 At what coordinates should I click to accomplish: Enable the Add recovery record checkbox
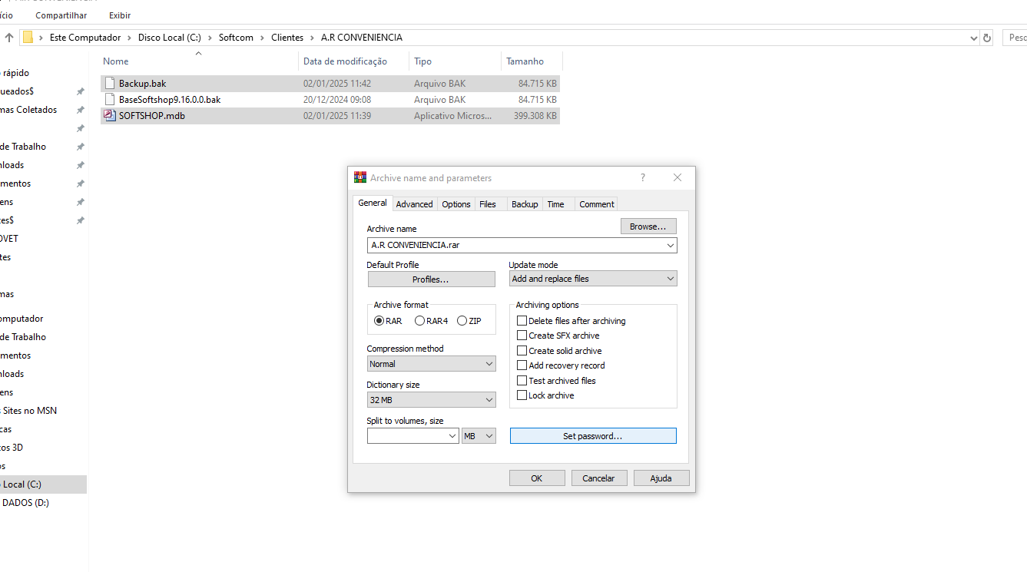coord(522,365)
